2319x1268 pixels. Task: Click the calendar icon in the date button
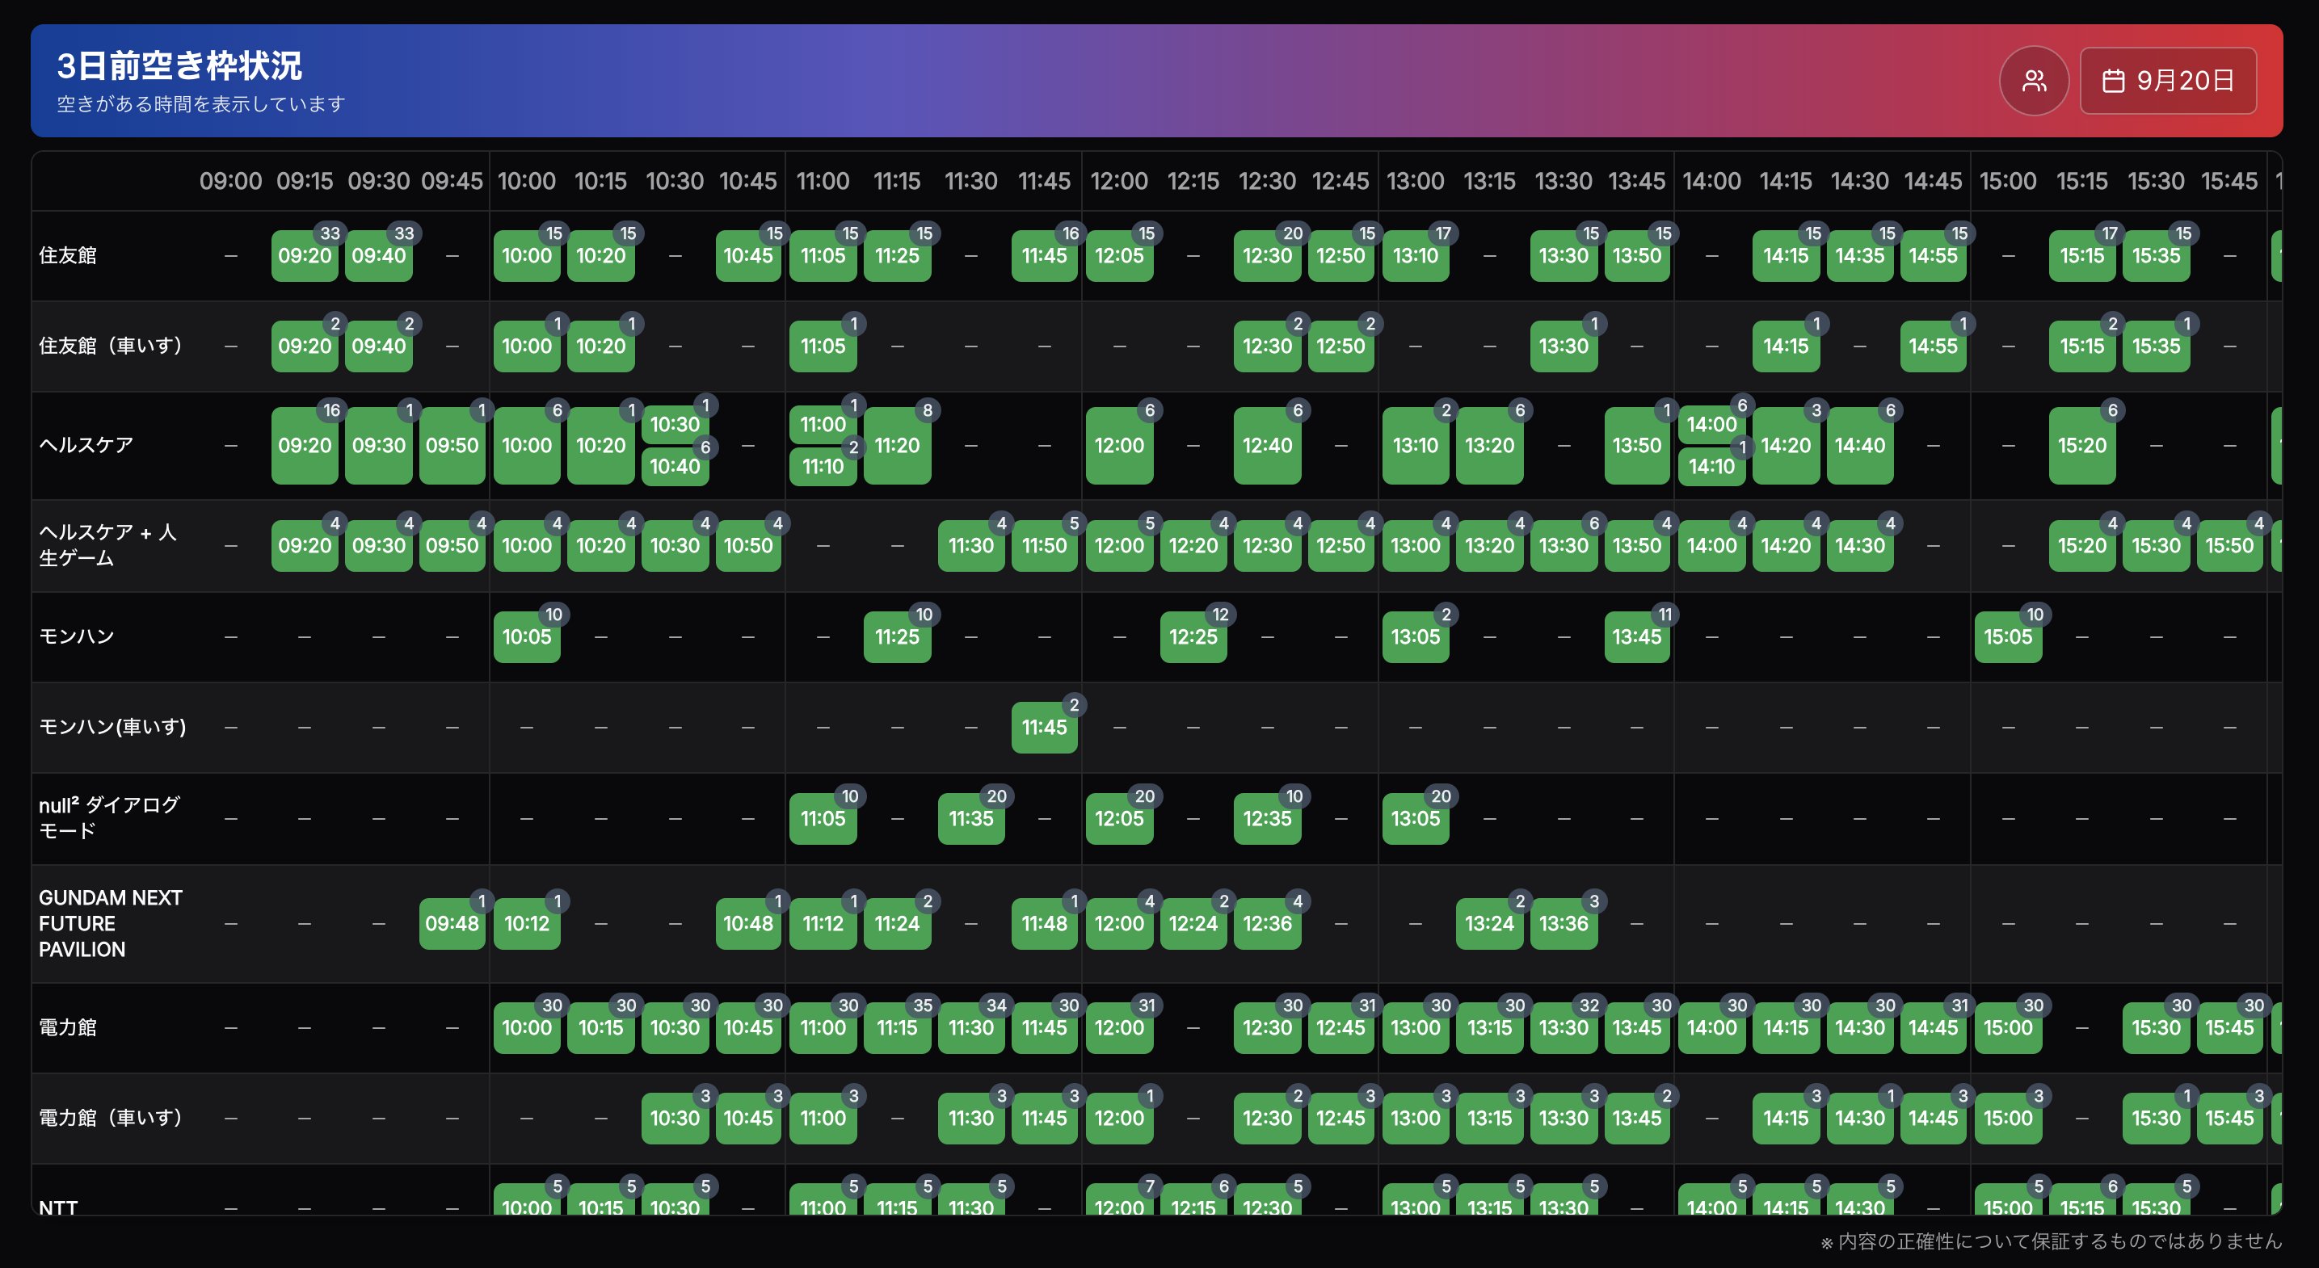click(x=2113, y=81)
